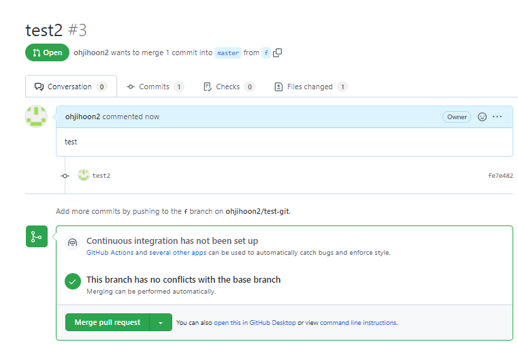Screen dimensions: 518x344
Task: Open the test2 commit message link
Action: point(101,176)
